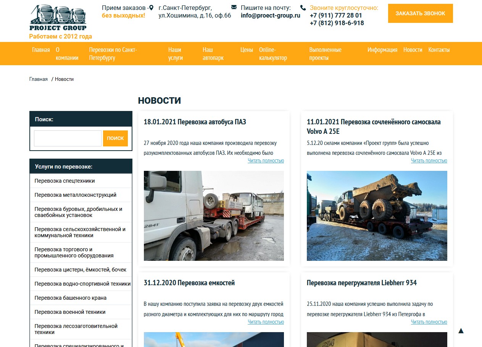The image size is (482, 347).
Task: Open the Контакты menu item
Action: 439,50
